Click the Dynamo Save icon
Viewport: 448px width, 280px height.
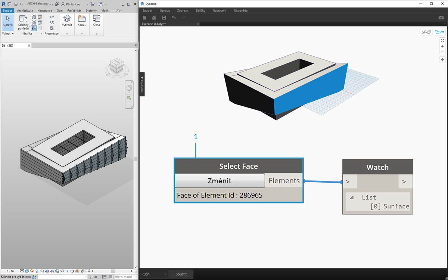(164, 18)
